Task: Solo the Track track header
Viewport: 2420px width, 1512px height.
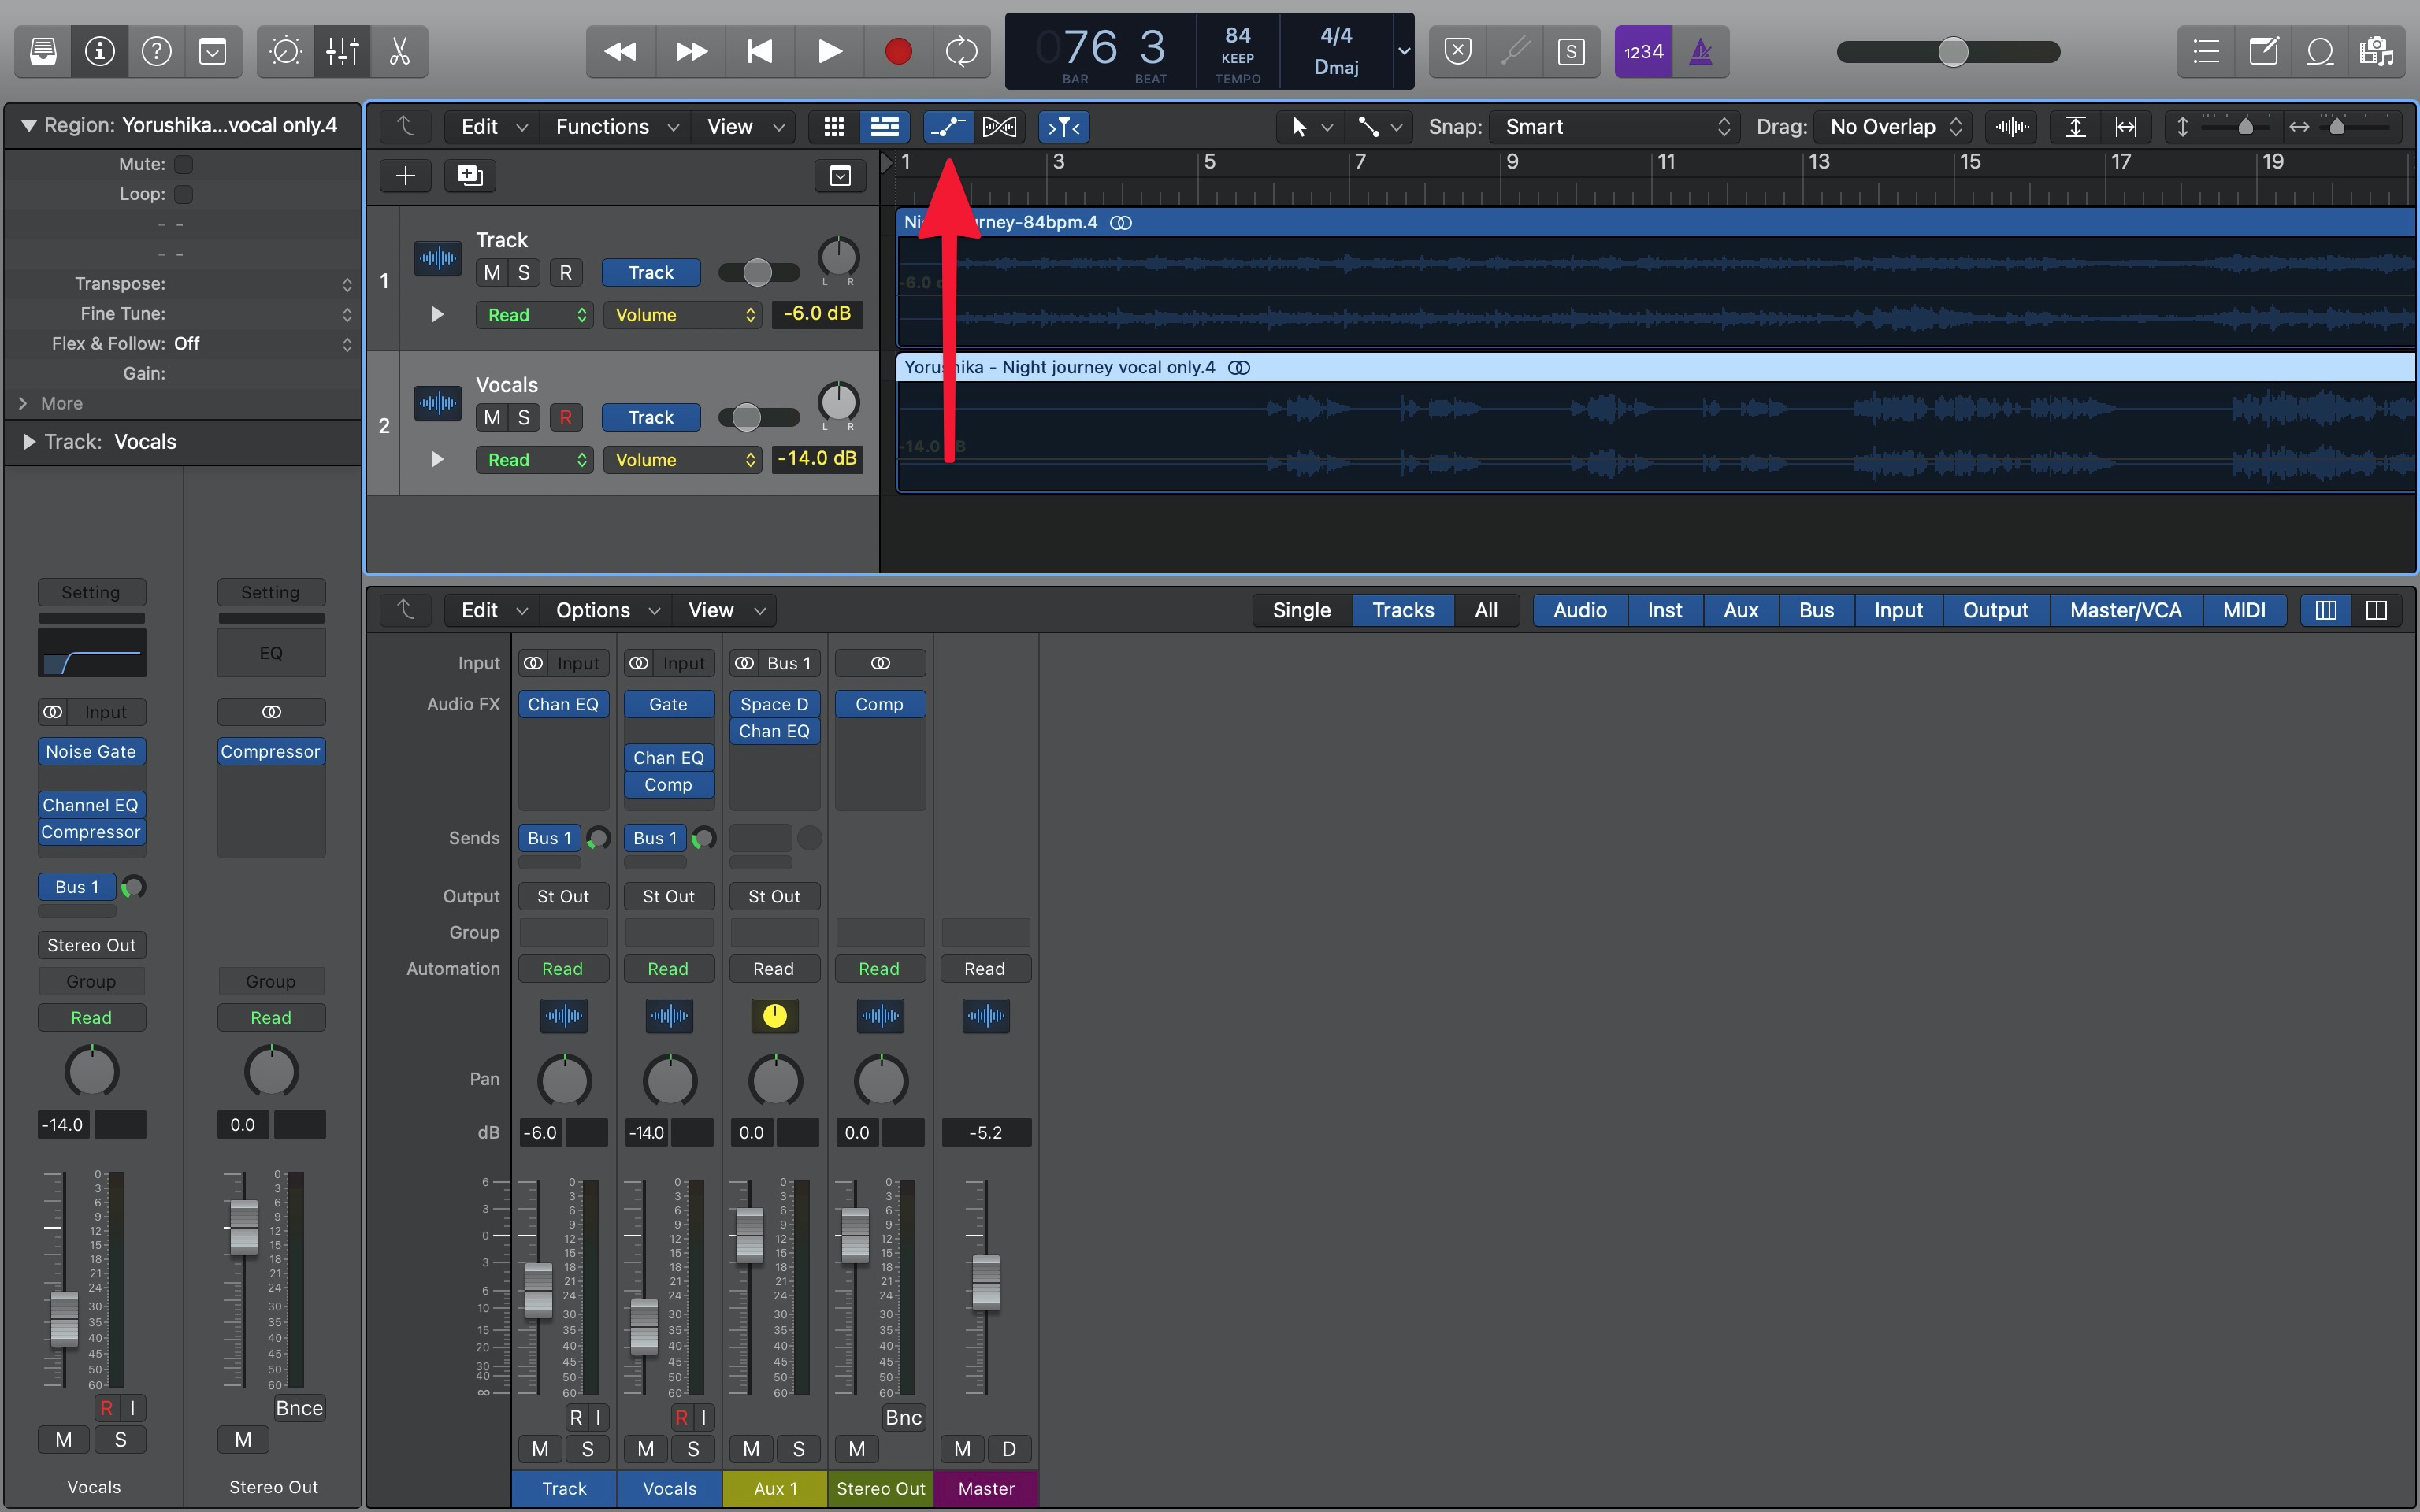Action: click(x=524, y=273)
